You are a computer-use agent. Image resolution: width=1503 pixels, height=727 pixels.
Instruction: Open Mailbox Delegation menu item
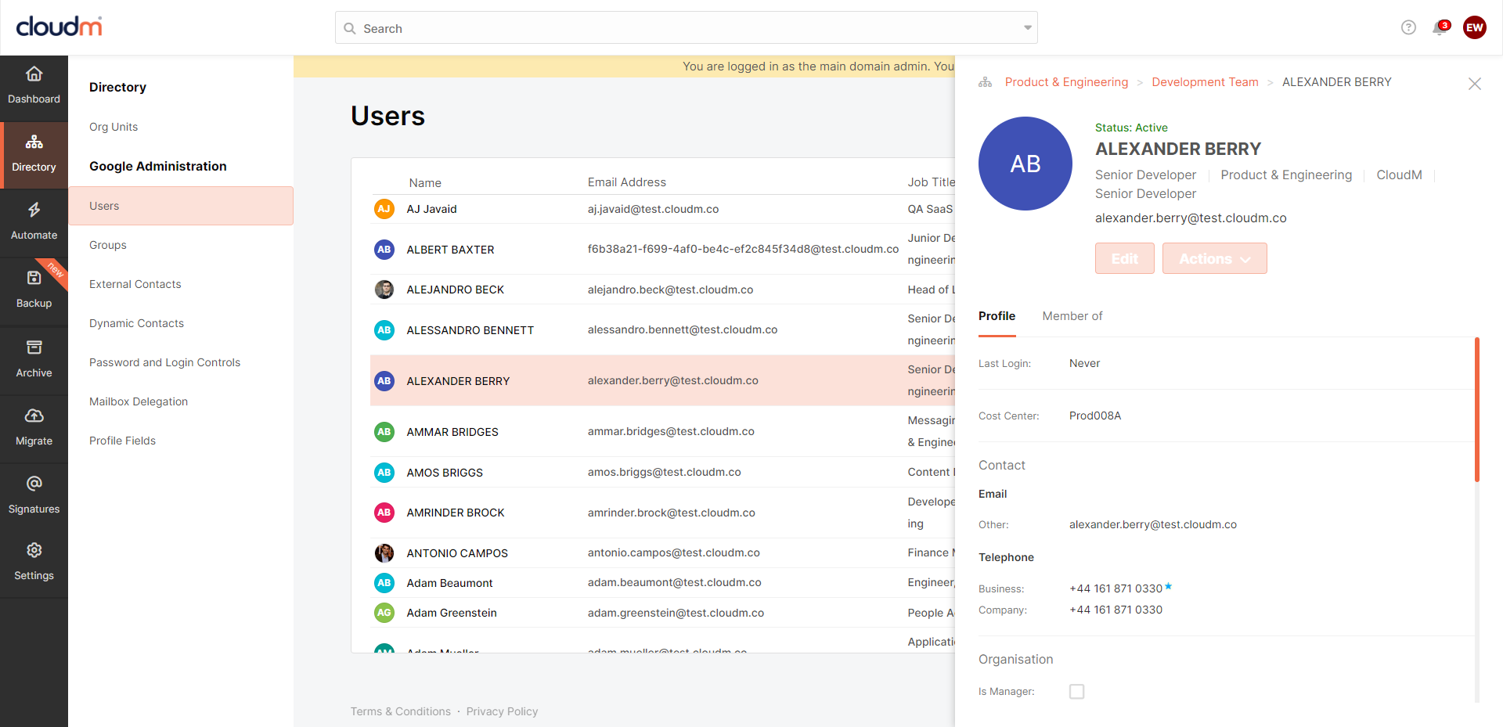139,401
